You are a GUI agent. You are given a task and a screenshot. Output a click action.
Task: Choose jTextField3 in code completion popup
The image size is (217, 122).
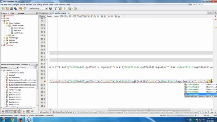click(x=201, y=89)
